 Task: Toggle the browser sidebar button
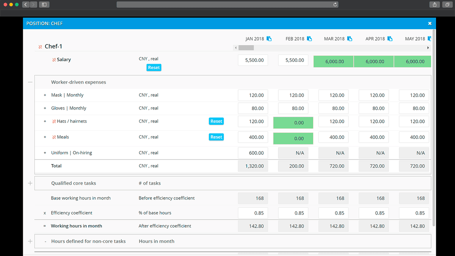[x=44, y=5]
